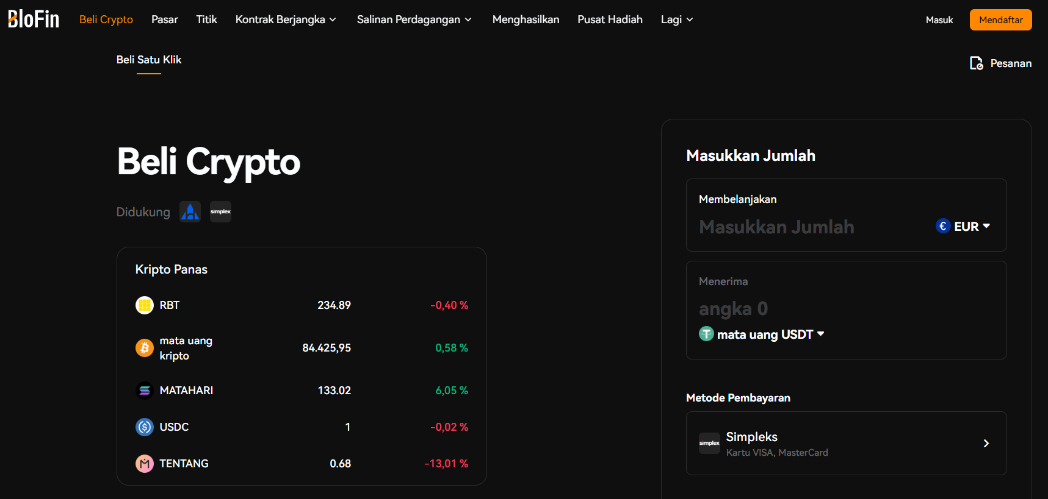This screenshot has width=1048, height=499.
Task: Click the Kartu VISA, MasterCard text
Action: point(777,453)
